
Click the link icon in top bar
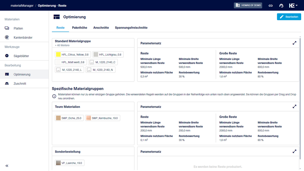[x=271, y=5]
